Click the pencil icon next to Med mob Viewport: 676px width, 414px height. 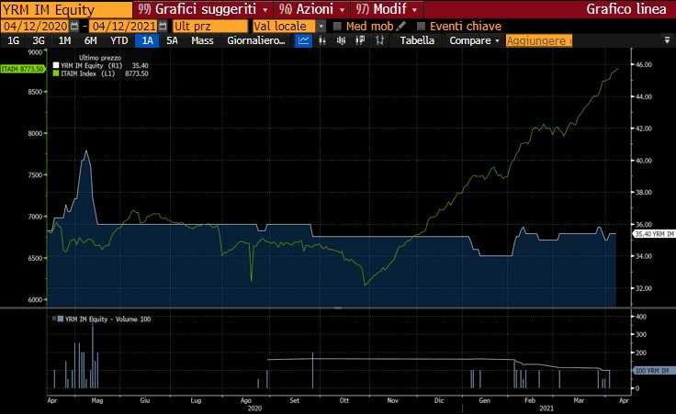point(401,26)
